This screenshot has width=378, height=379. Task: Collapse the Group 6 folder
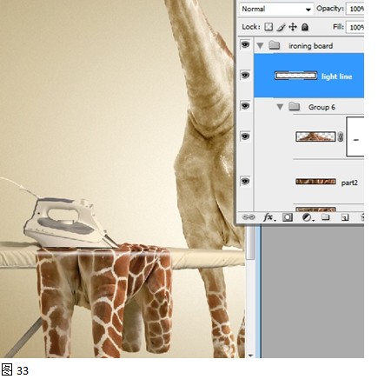[280, 107]
